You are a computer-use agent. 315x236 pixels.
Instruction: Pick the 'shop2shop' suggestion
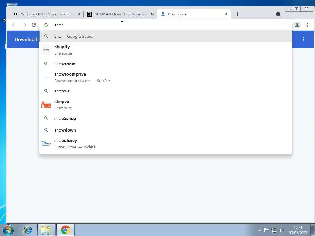click(x=165, y=118)
